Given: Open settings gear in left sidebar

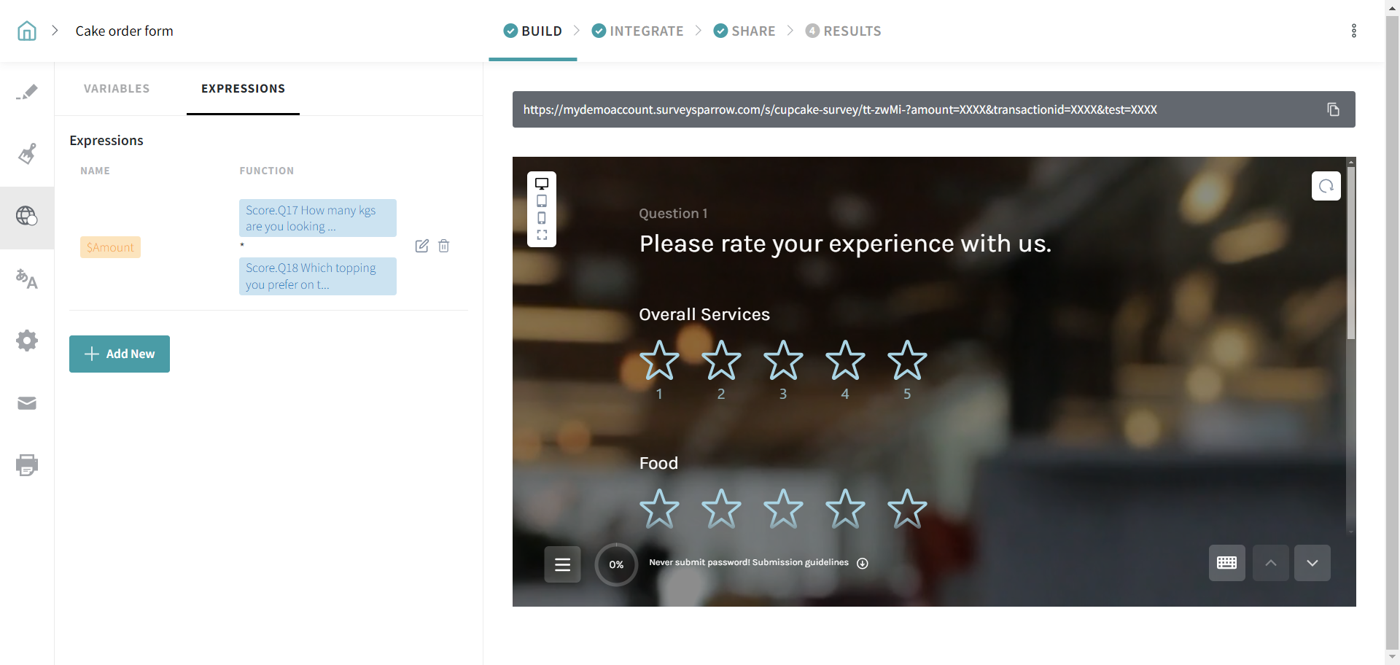Looking at the screenshot, I should tap(27, 341).
